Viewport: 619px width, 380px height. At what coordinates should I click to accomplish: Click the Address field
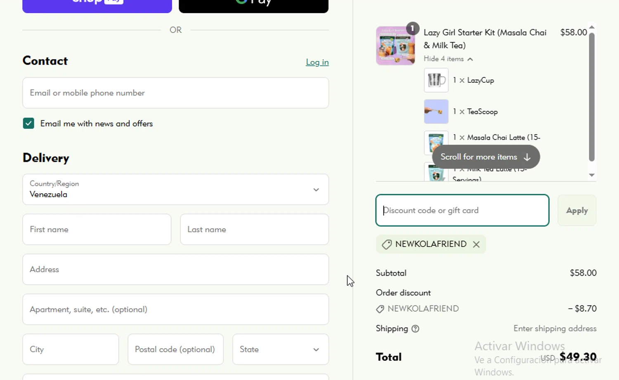point(175,270)
